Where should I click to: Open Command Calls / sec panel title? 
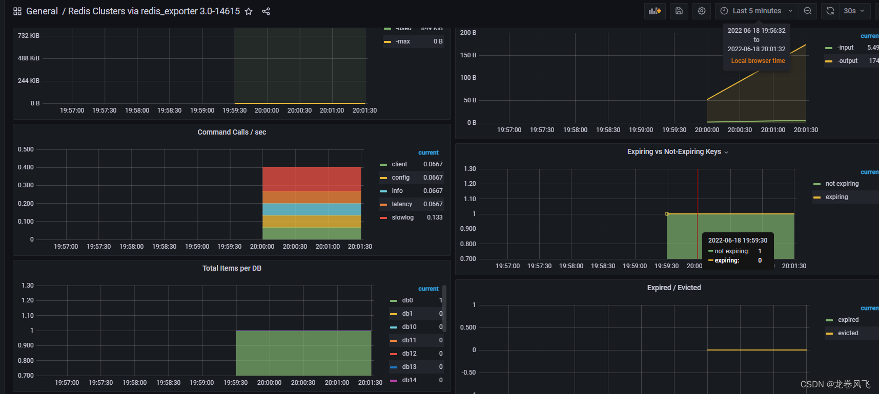pyautogui.click(x=232, y=132)
